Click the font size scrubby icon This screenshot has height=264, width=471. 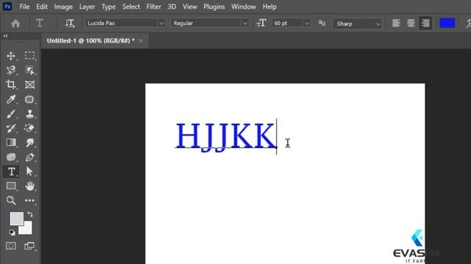[261, 23]
